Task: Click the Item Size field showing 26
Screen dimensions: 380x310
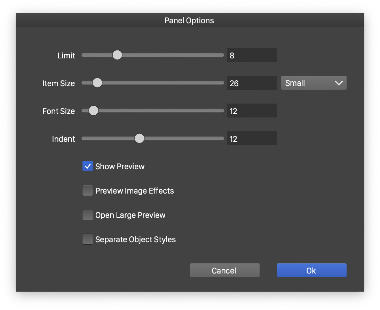Action: pyautogui.click(x=252, y=83)
